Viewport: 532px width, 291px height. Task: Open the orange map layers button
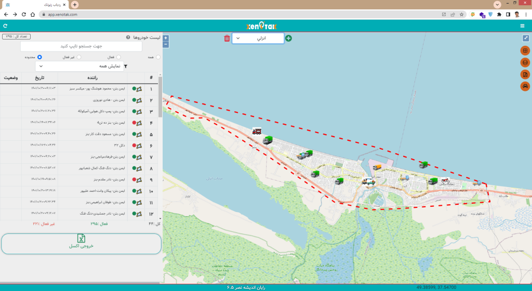point(525,62)
